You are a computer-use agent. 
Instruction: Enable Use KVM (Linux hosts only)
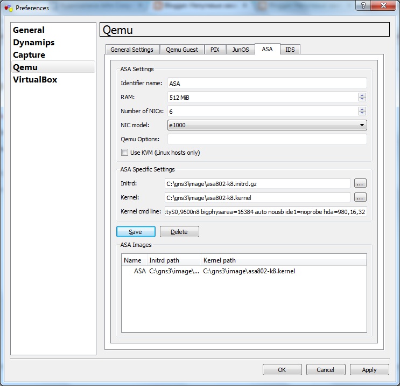coord(124,153)
